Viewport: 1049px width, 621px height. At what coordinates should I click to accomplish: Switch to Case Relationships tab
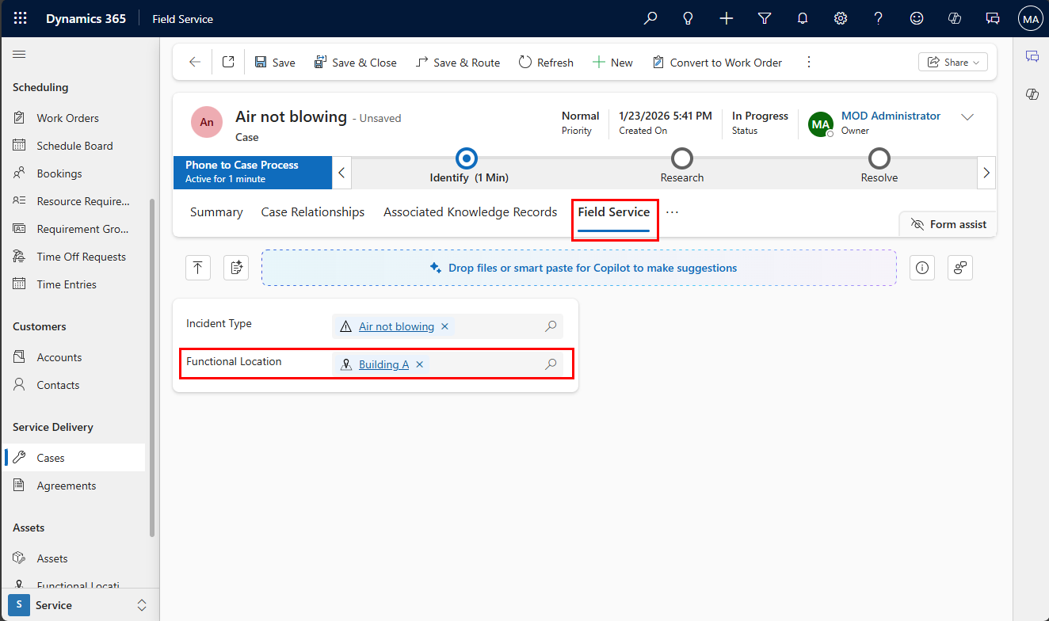pos(313,212)
